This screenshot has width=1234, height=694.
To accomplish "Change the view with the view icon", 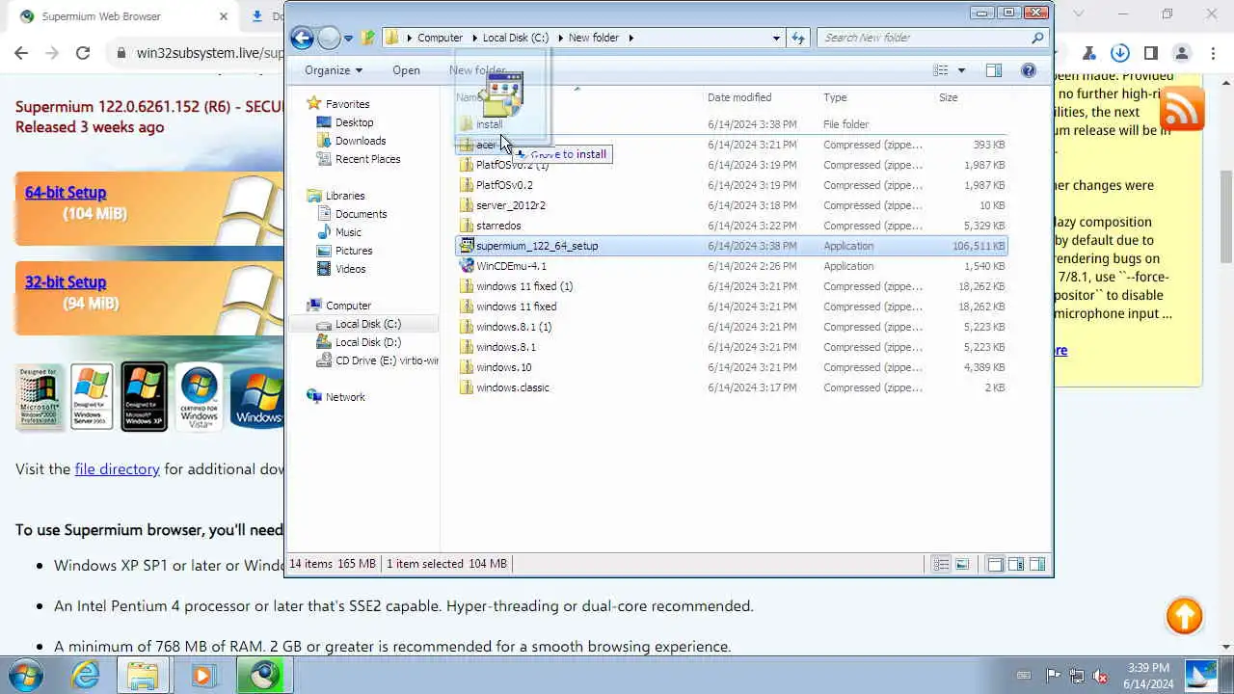I will (941, 70).
